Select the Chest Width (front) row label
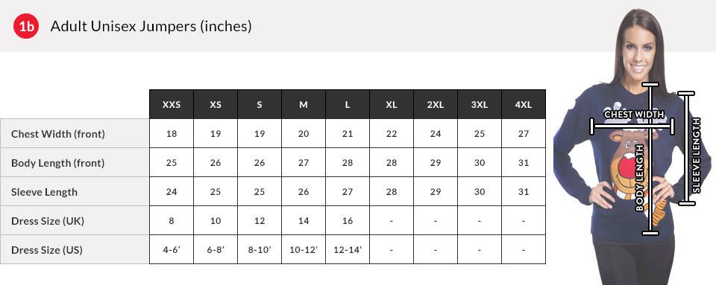Image resolution: width=716 pixels, height=285 pixels. click(58, 134)
